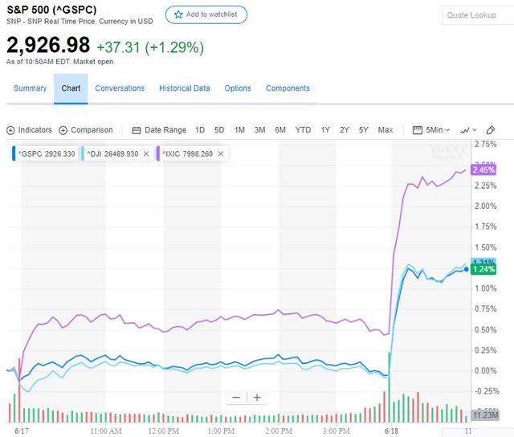Click the ^GSPC 2926.330 legend label
The width and height of the screenshot is (514, 437).
(47, 154)
